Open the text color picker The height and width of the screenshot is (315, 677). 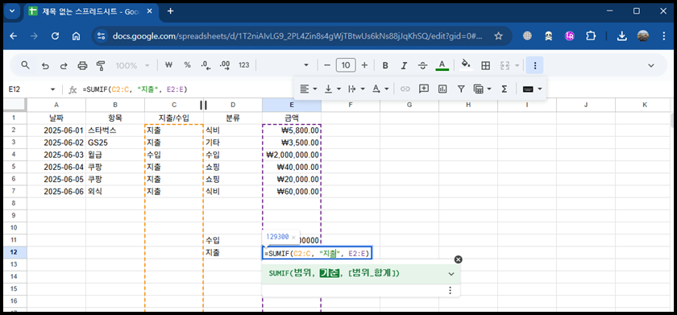[442, 65]
